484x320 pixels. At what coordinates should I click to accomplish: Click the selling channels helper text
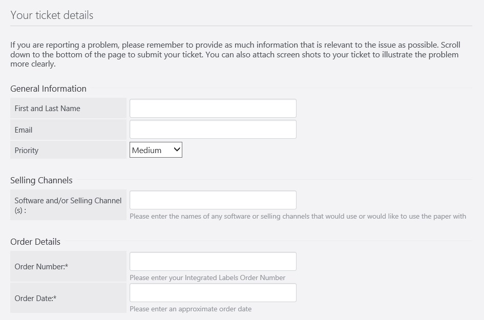tap(298, 216)
